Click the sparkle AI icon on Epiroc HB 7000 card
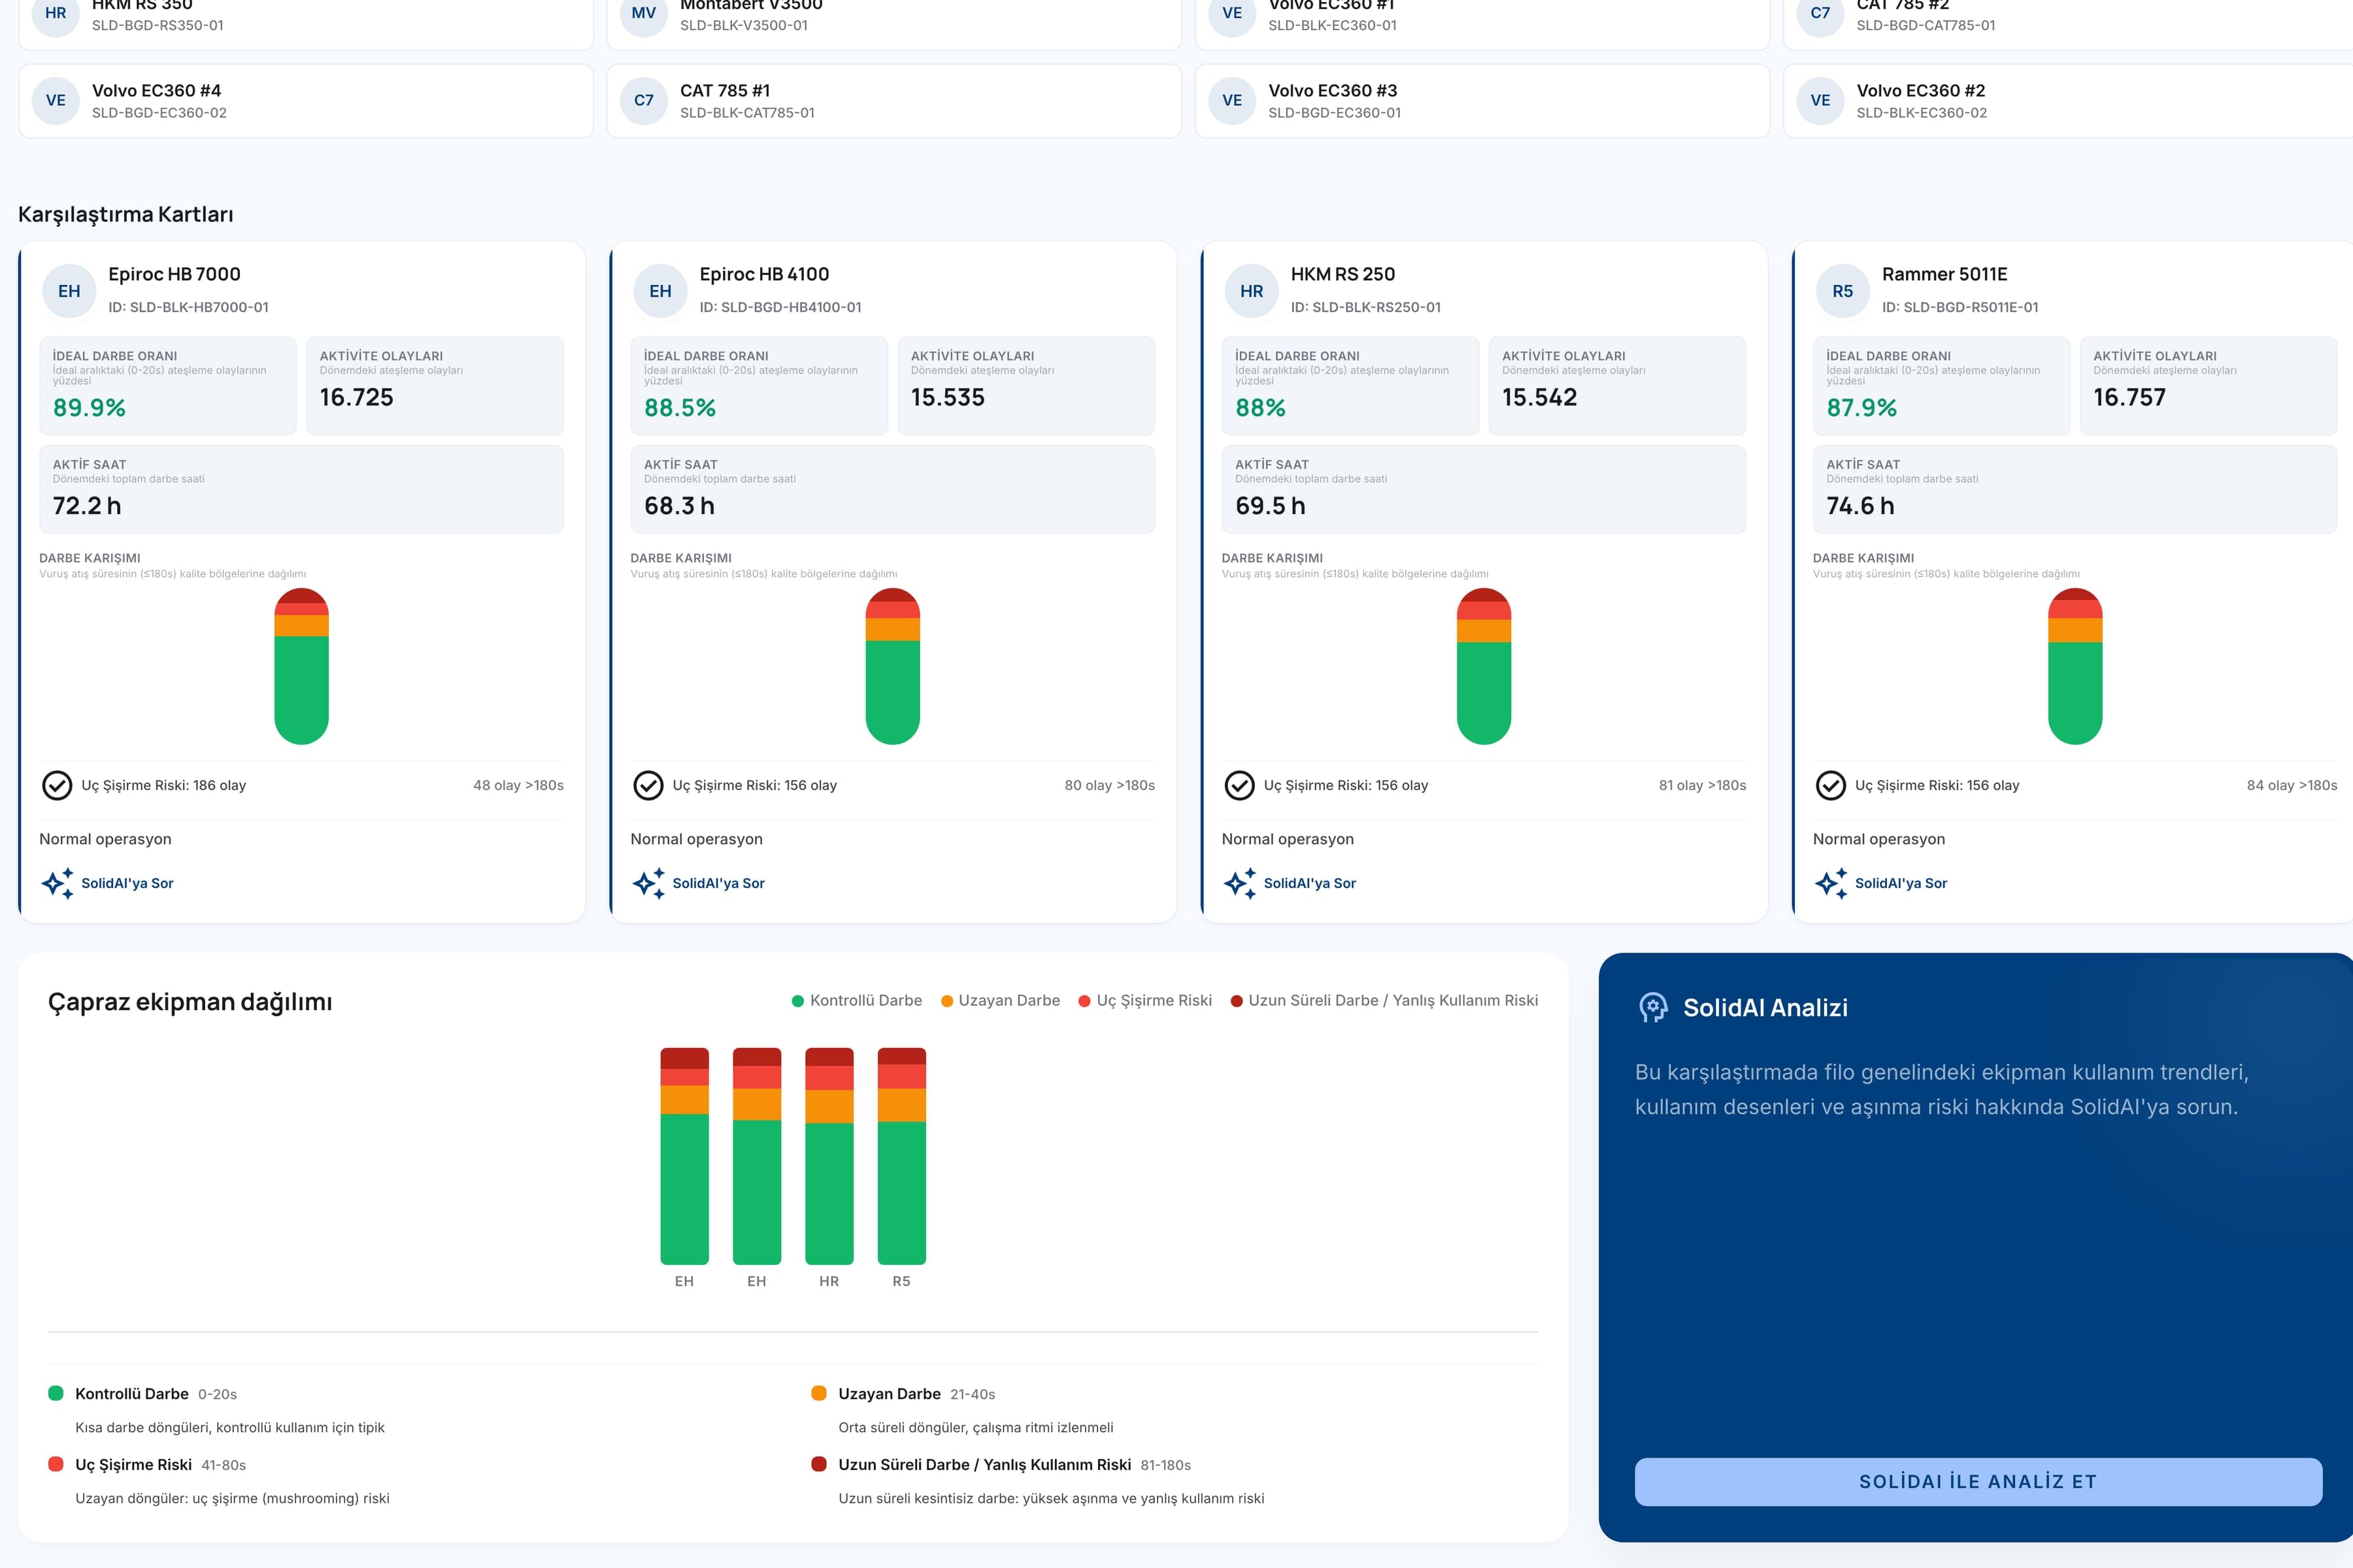Viewport: 2353px width, 1568px height. point(57,883)
